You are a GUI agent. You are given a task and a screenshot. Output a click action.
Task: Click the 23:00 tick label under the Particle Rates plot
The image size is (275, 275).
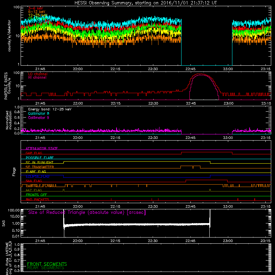click(x=228, y=103)
